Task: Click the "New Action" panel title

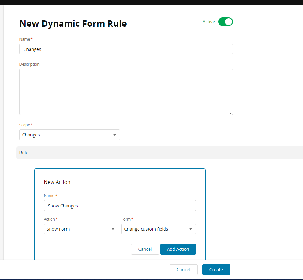Action: pyautogui.click(x=57, y=182)
